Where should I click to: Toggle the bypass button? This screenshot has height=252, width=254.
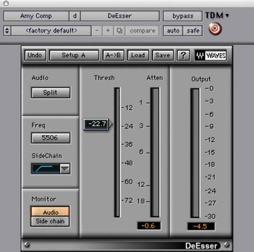coord(183,16)
